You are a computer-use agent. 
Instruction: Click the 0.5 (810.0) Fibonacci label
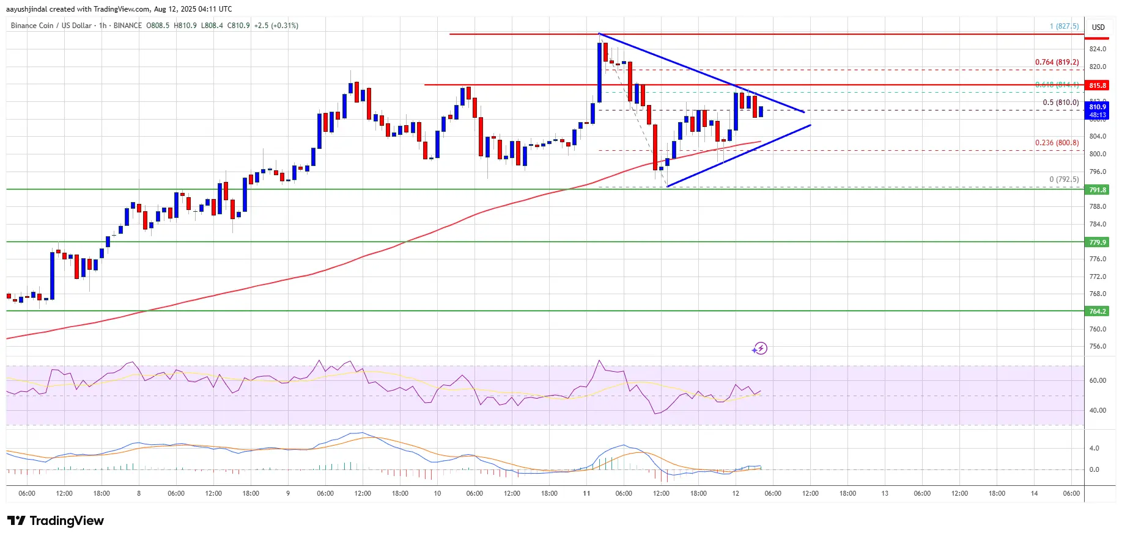(x=1061, y=103)
